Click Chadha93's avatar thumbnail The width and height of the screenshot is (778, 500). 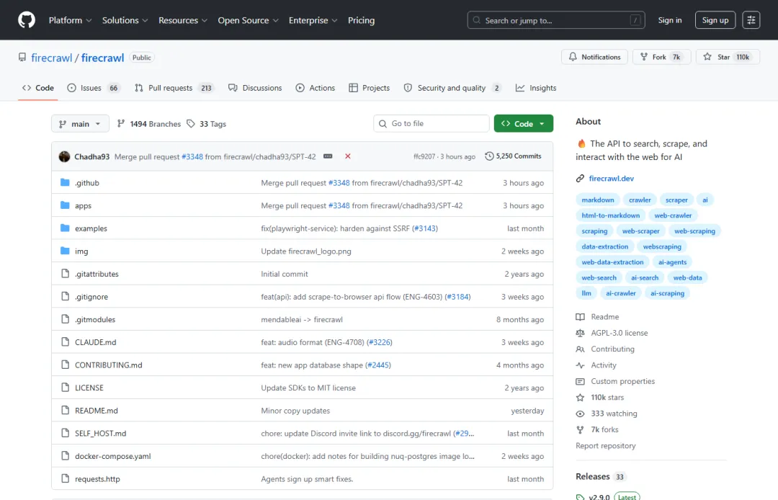tap(65, 157)
